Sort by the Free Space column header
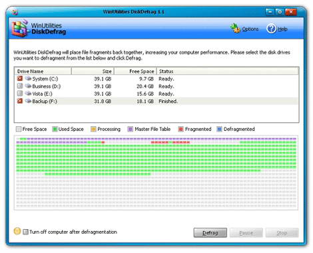 135,71
